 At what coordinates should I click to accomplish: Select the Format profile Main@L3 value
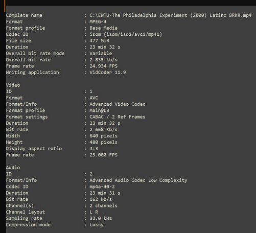click(x=99, y=110)
